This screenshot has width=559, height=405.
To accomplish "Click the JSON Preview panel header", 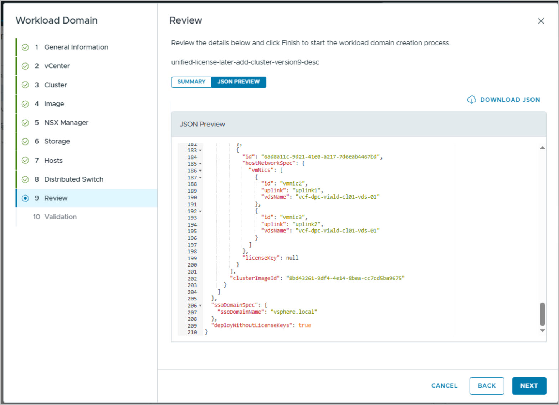I will point(359,125).
